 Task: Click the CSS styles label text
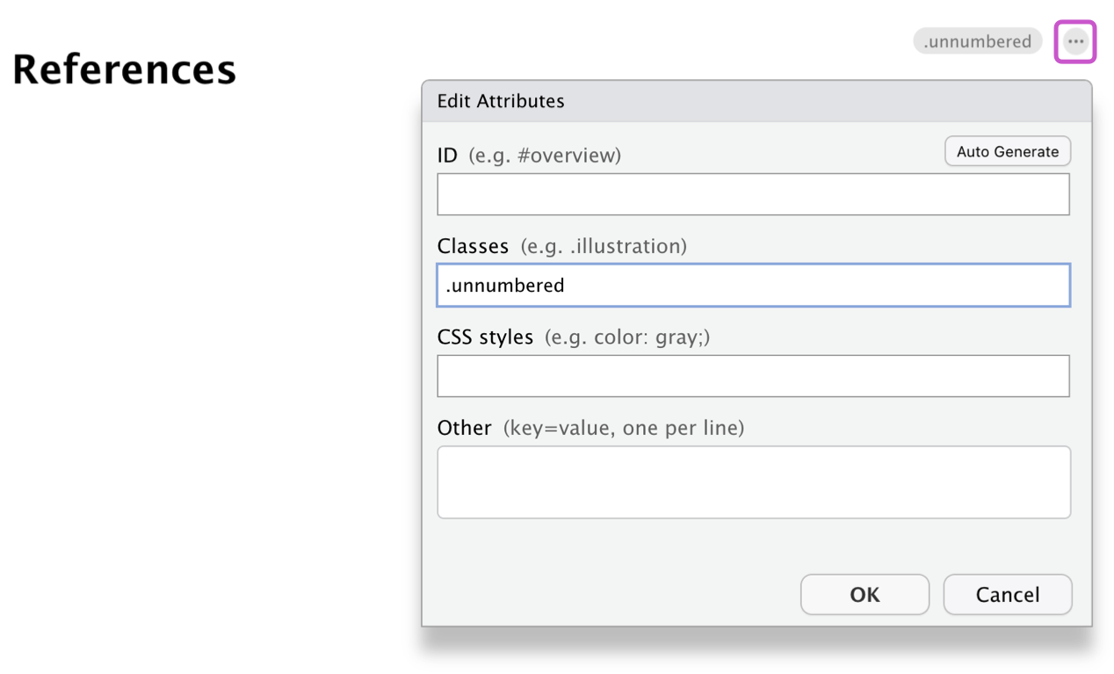(x=485, y=337)
